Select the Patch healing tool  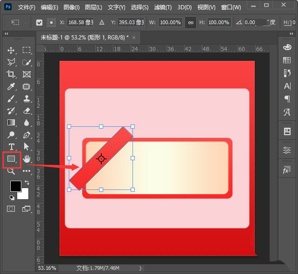(x=26, y=86)
